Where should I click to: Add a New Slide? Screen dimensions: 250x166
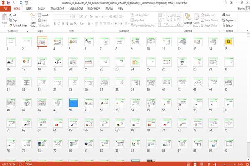point(33,21)
